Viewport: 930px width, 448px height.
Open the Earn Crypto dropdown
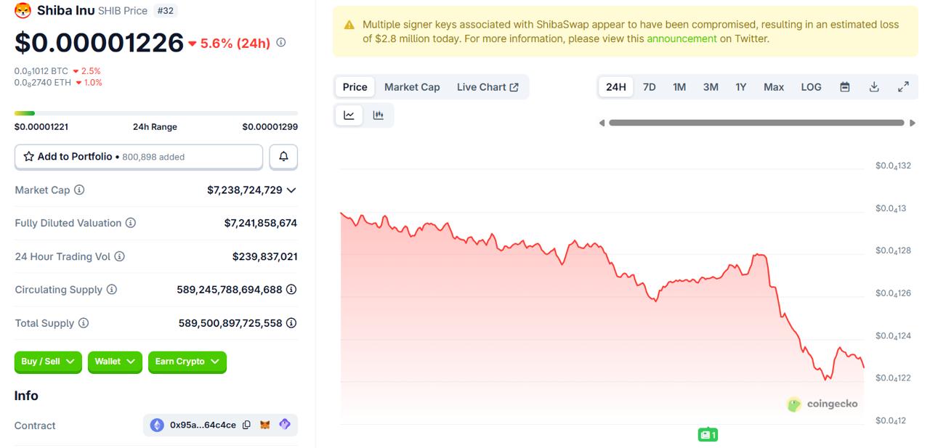[x=187, y=362]
